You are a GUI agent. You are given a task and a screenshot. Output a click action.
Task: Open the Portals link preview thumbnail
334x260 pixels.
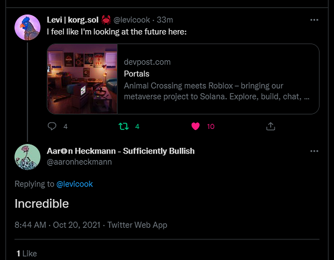coord(82,79)
